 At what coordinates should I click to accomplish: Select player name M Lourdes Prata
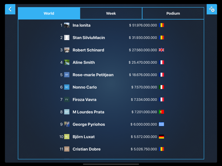(x=88, y=112)
